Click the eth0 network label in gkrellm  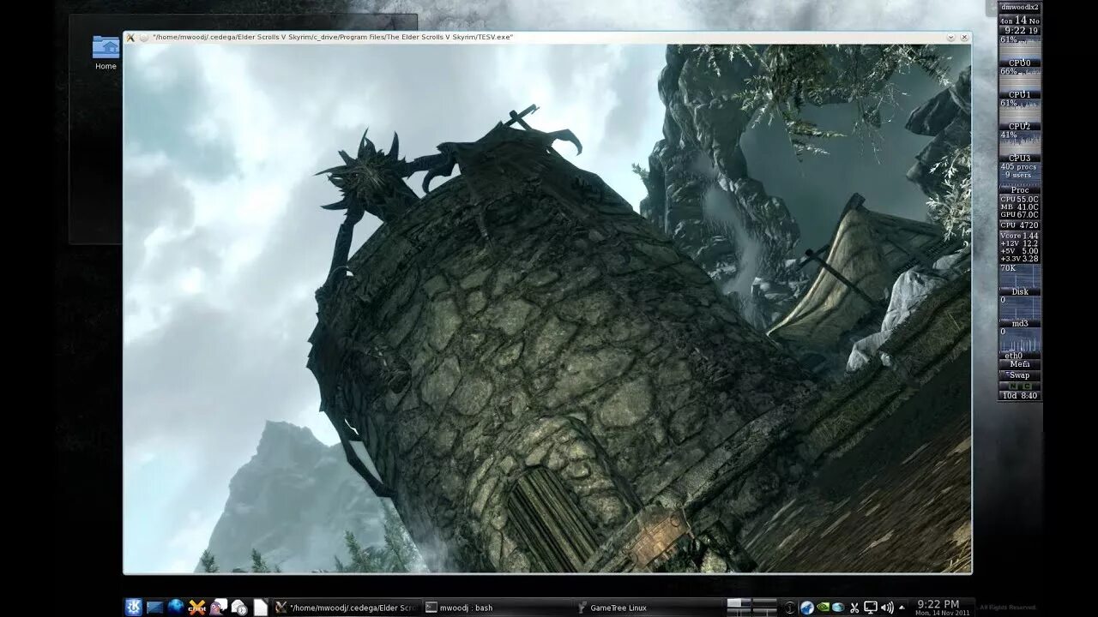tap(1014, 355)
